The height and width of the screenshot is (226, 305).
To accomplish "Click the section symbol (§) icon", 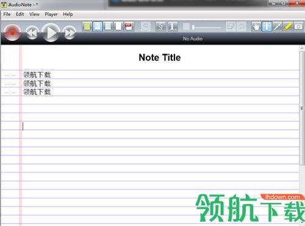I will 160,26.
